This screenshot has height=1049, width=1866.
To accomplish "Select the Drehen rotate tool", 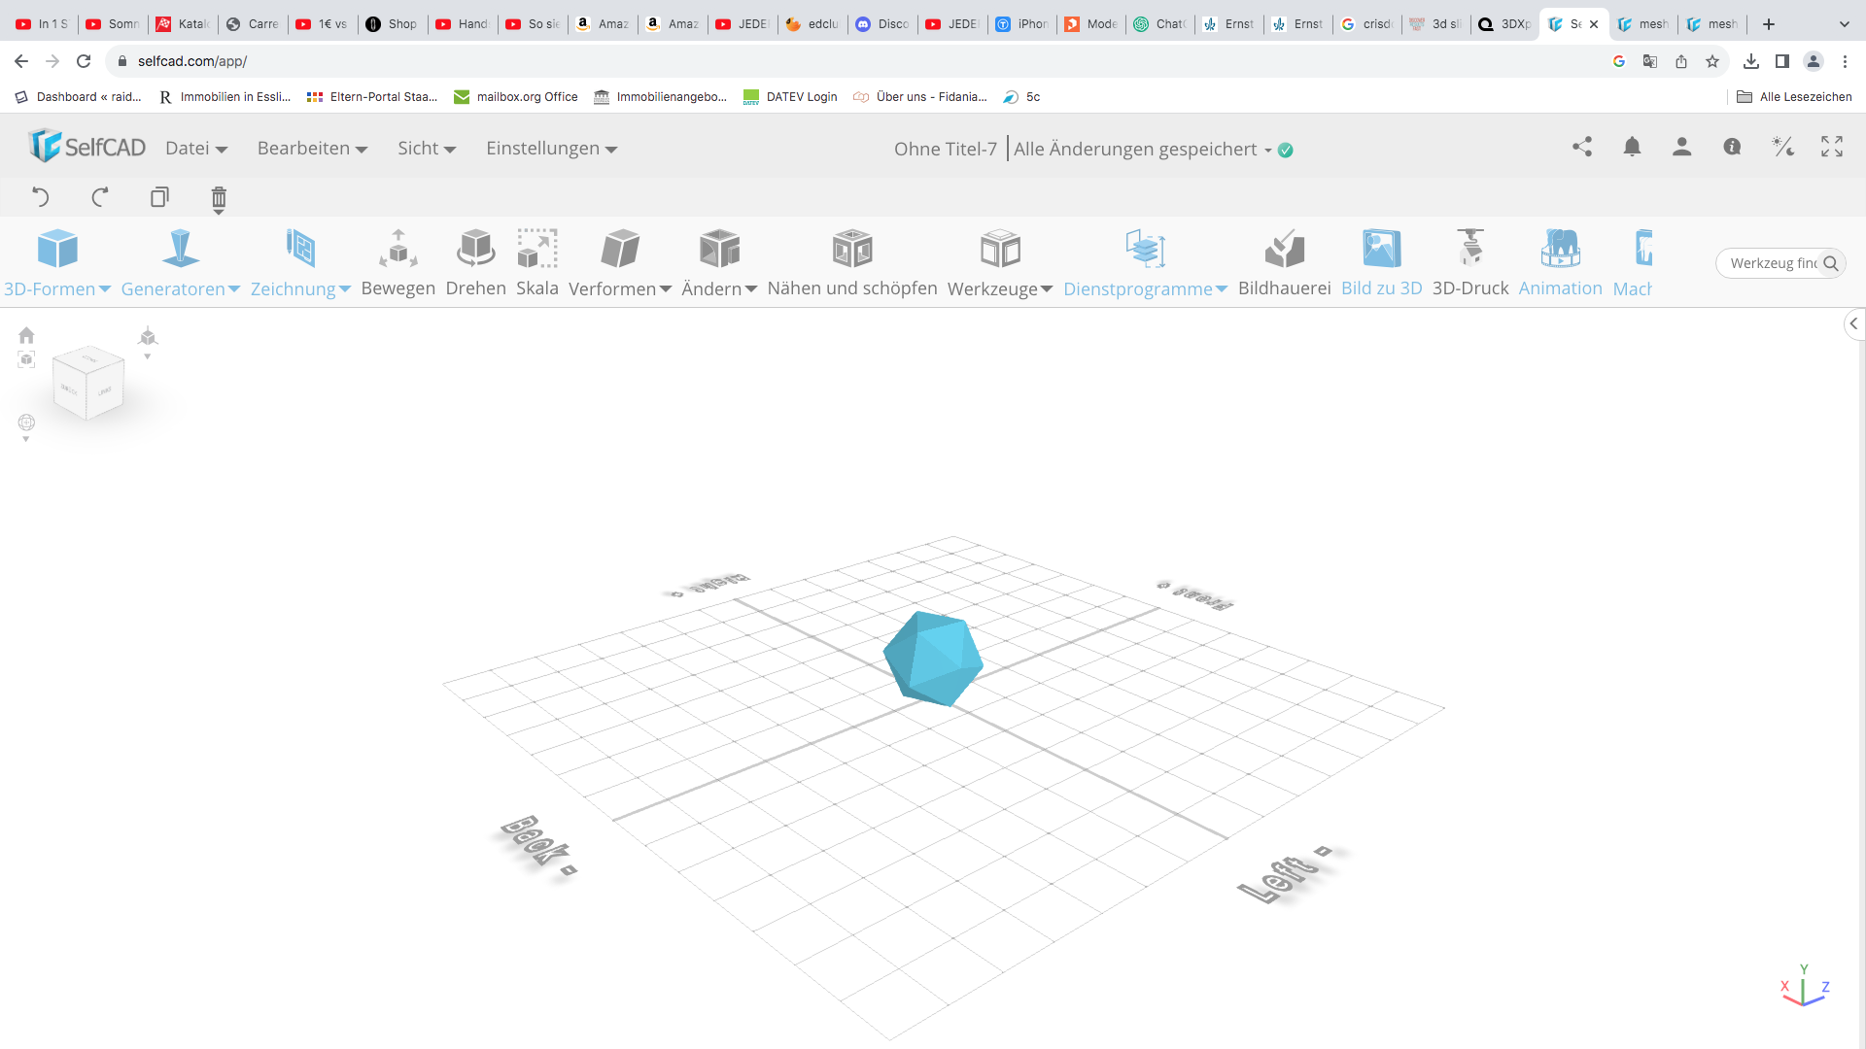I will 475,263.
